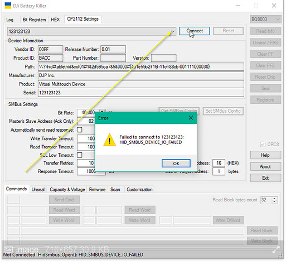Toggle the SCL Low Timeout checkbox
291x279 pixels.
[80, 155]
